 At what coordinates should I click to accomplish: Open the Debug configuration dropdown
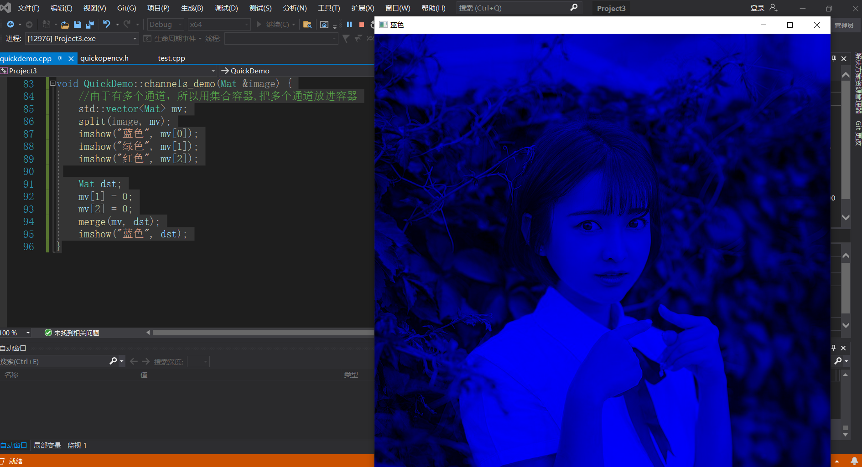click(x=166, y=24)
